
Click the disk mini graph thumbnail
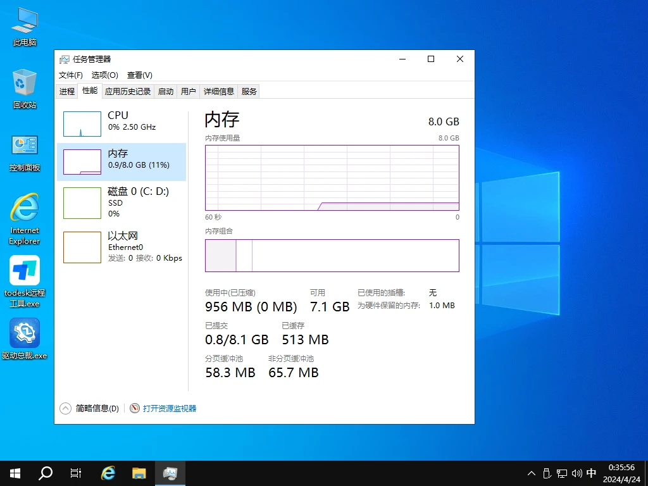(x=82, y=203)
